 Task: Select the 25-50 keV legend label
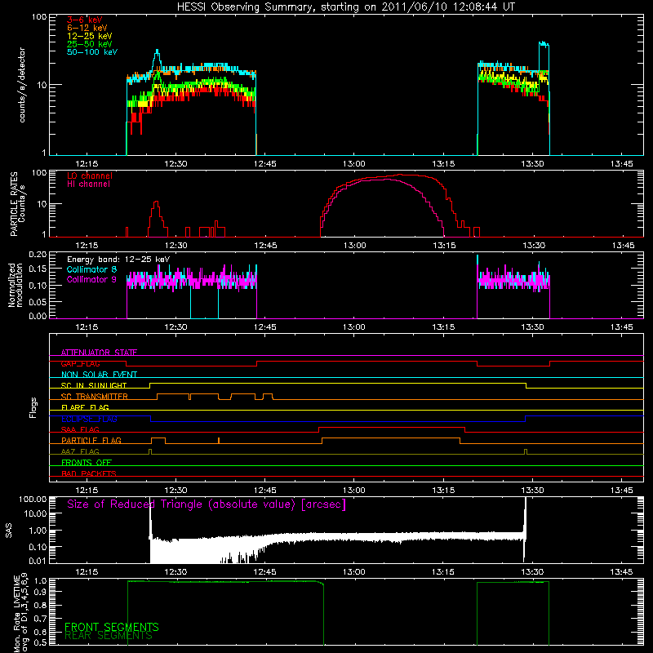coord(89,44)
